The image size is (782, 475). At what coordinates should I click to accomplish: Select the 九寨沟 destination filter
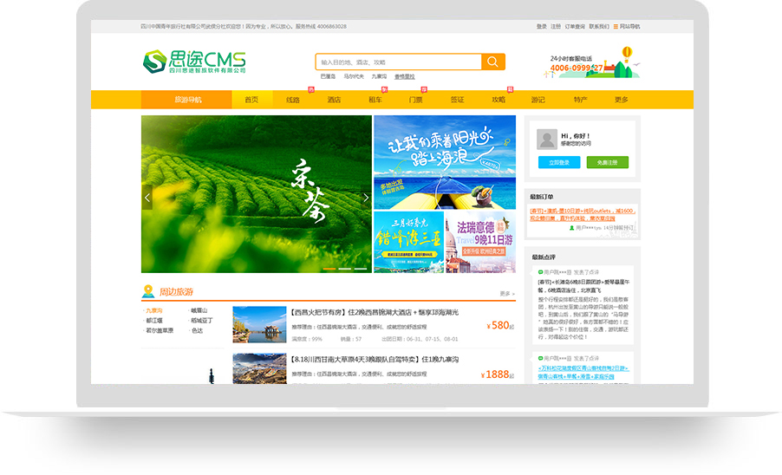coord(154,310)
